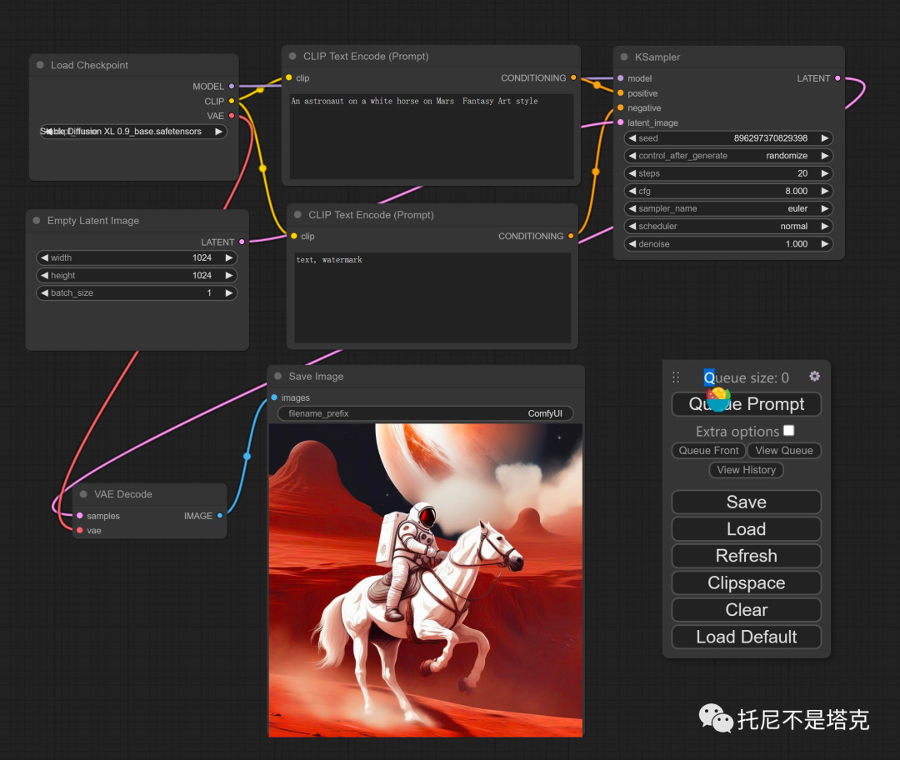Toggle the Load Checkpoint VAE output connector

[232, 115]
